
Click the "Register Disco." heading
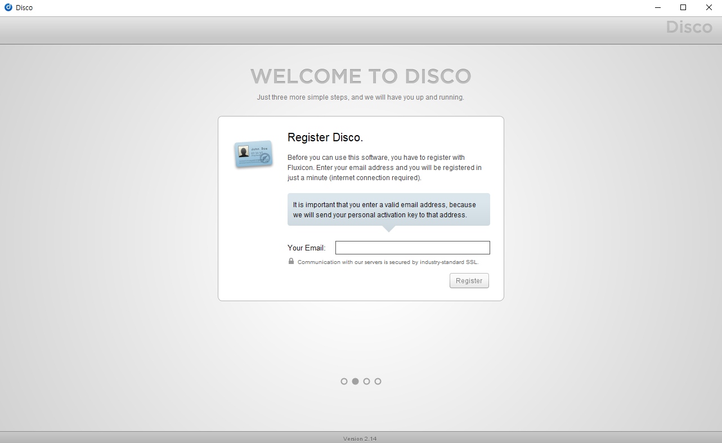325,137
